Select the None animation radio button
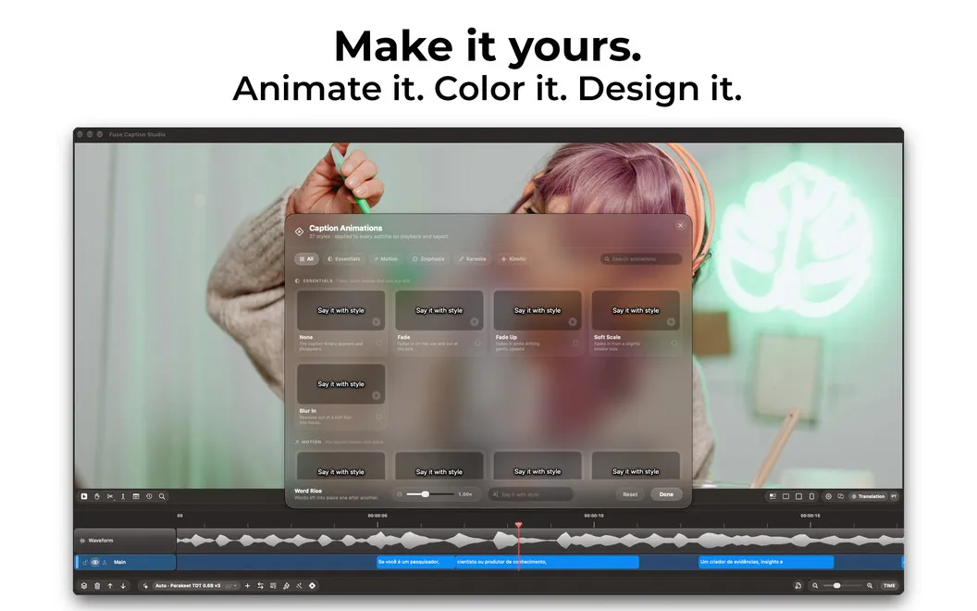The height and width of the screenshot is (611, 977). coord(379,343)
